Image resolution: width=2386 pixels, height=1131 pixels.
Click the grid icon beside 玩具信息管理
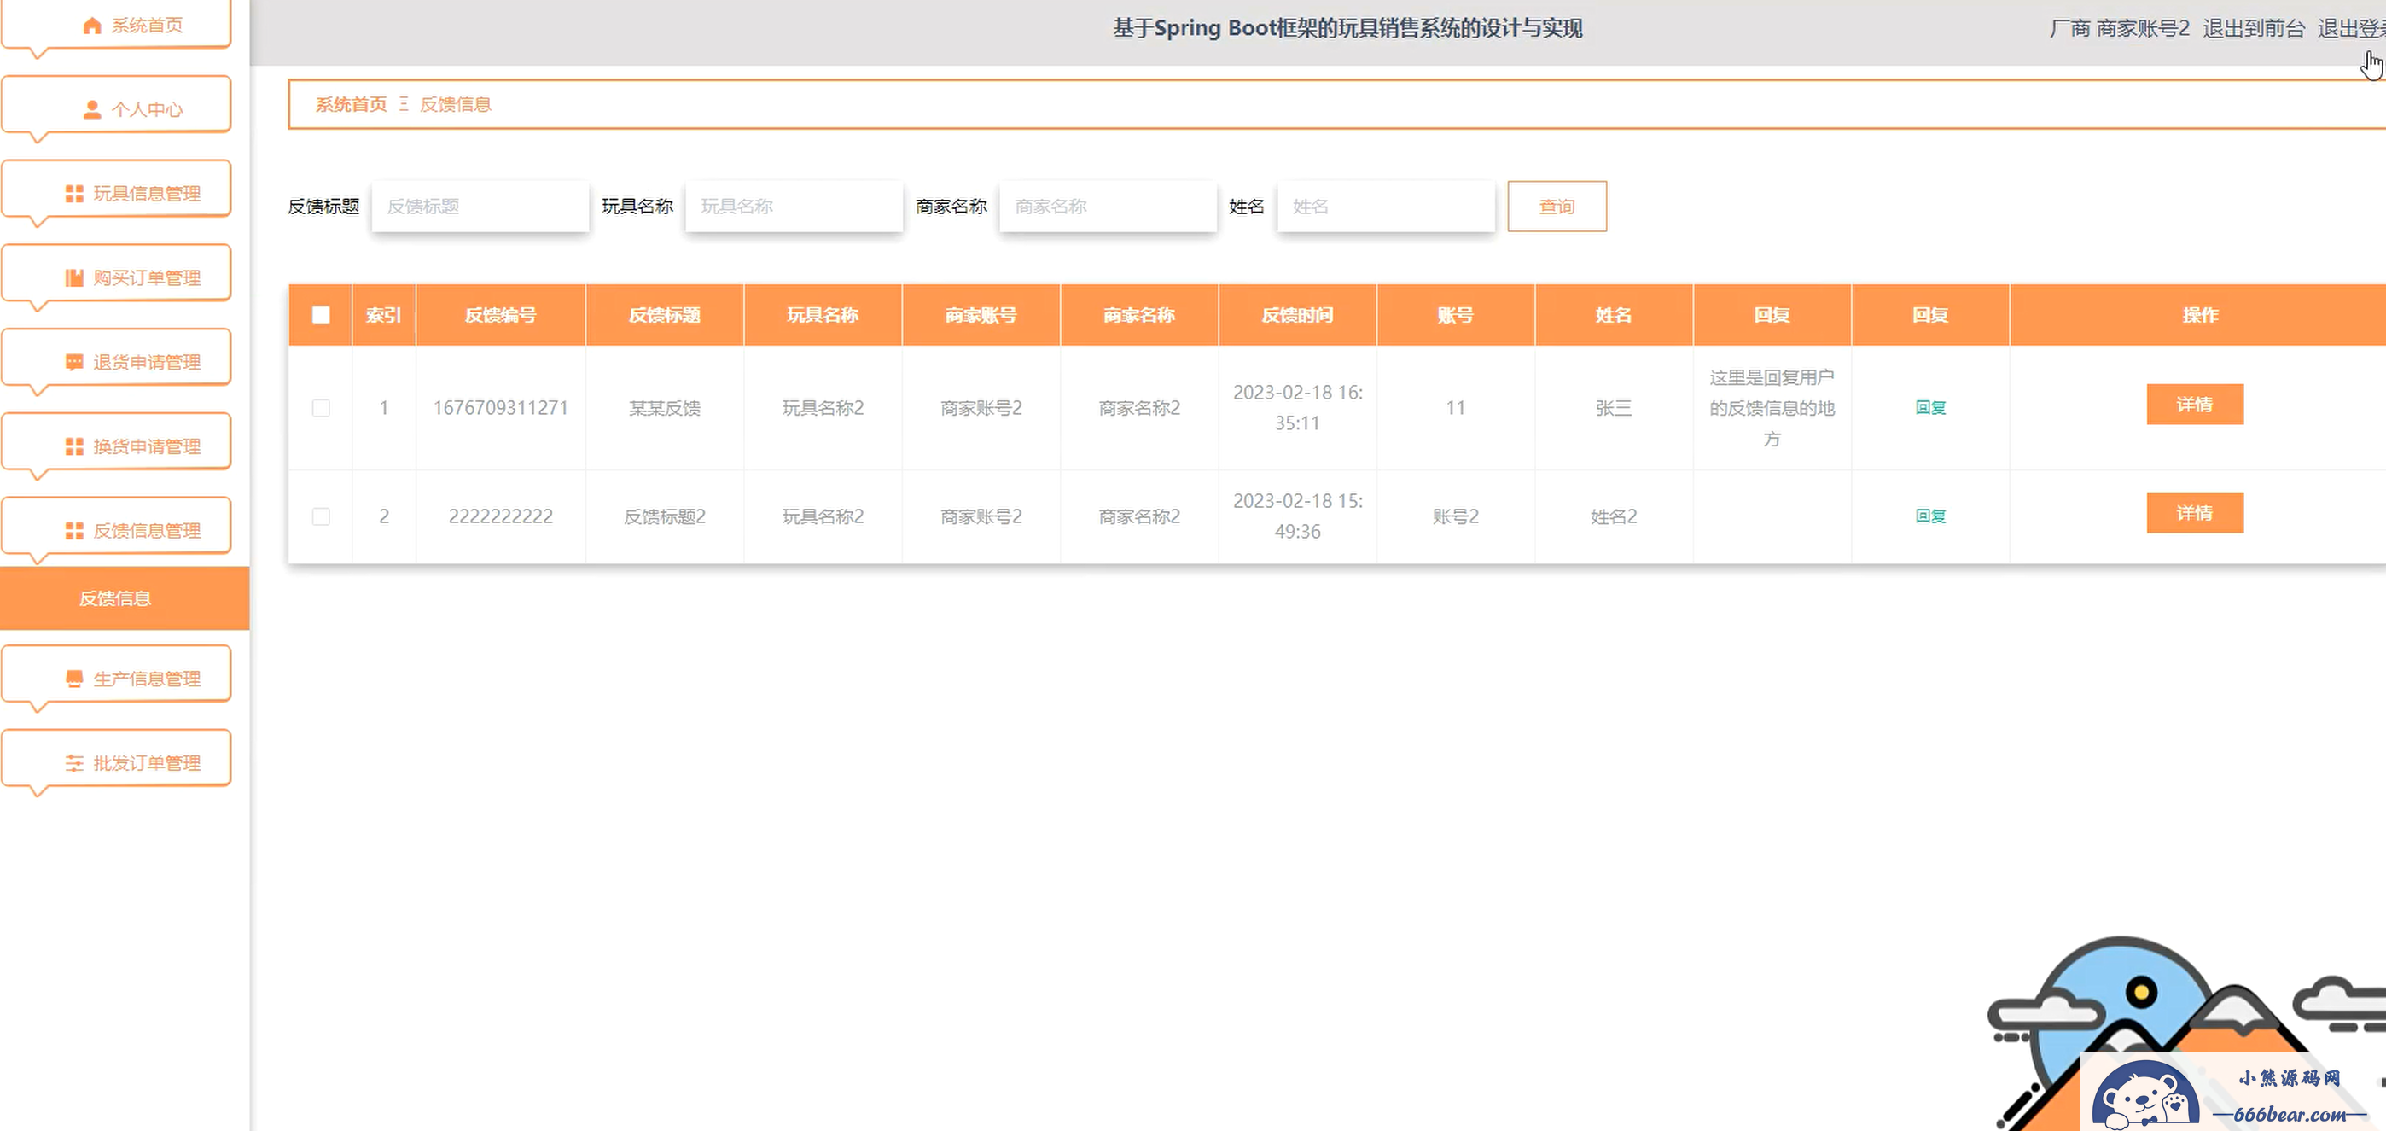point(74,194)
